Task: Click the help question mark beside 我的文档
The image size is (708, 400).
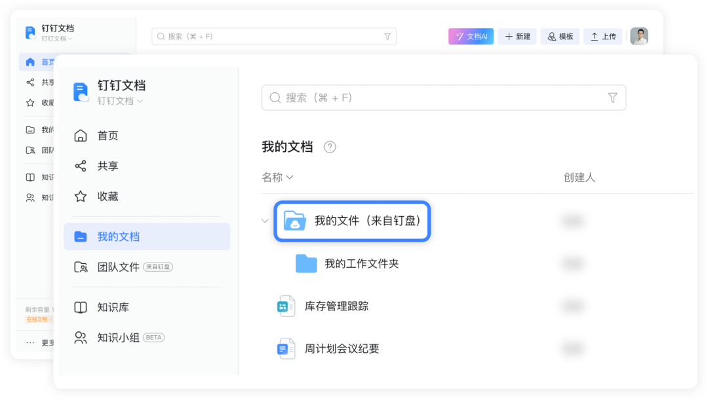Action: (x=330, y=147)
